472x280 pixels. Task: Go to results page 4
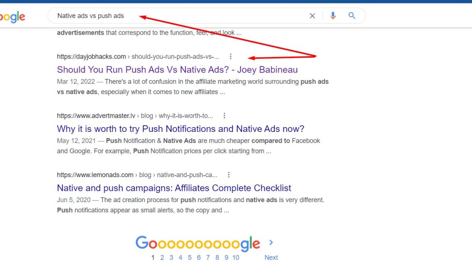point(180,257)
